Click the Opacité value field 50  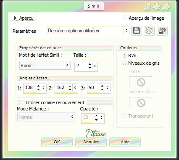(88, 118)
